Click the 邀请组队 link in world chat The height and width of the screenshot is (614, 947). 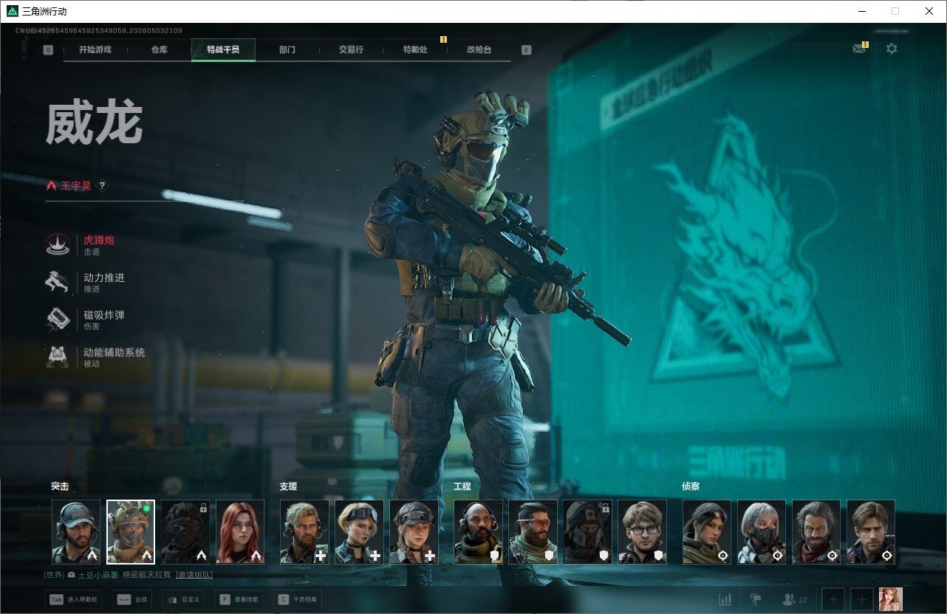point(194,575)
